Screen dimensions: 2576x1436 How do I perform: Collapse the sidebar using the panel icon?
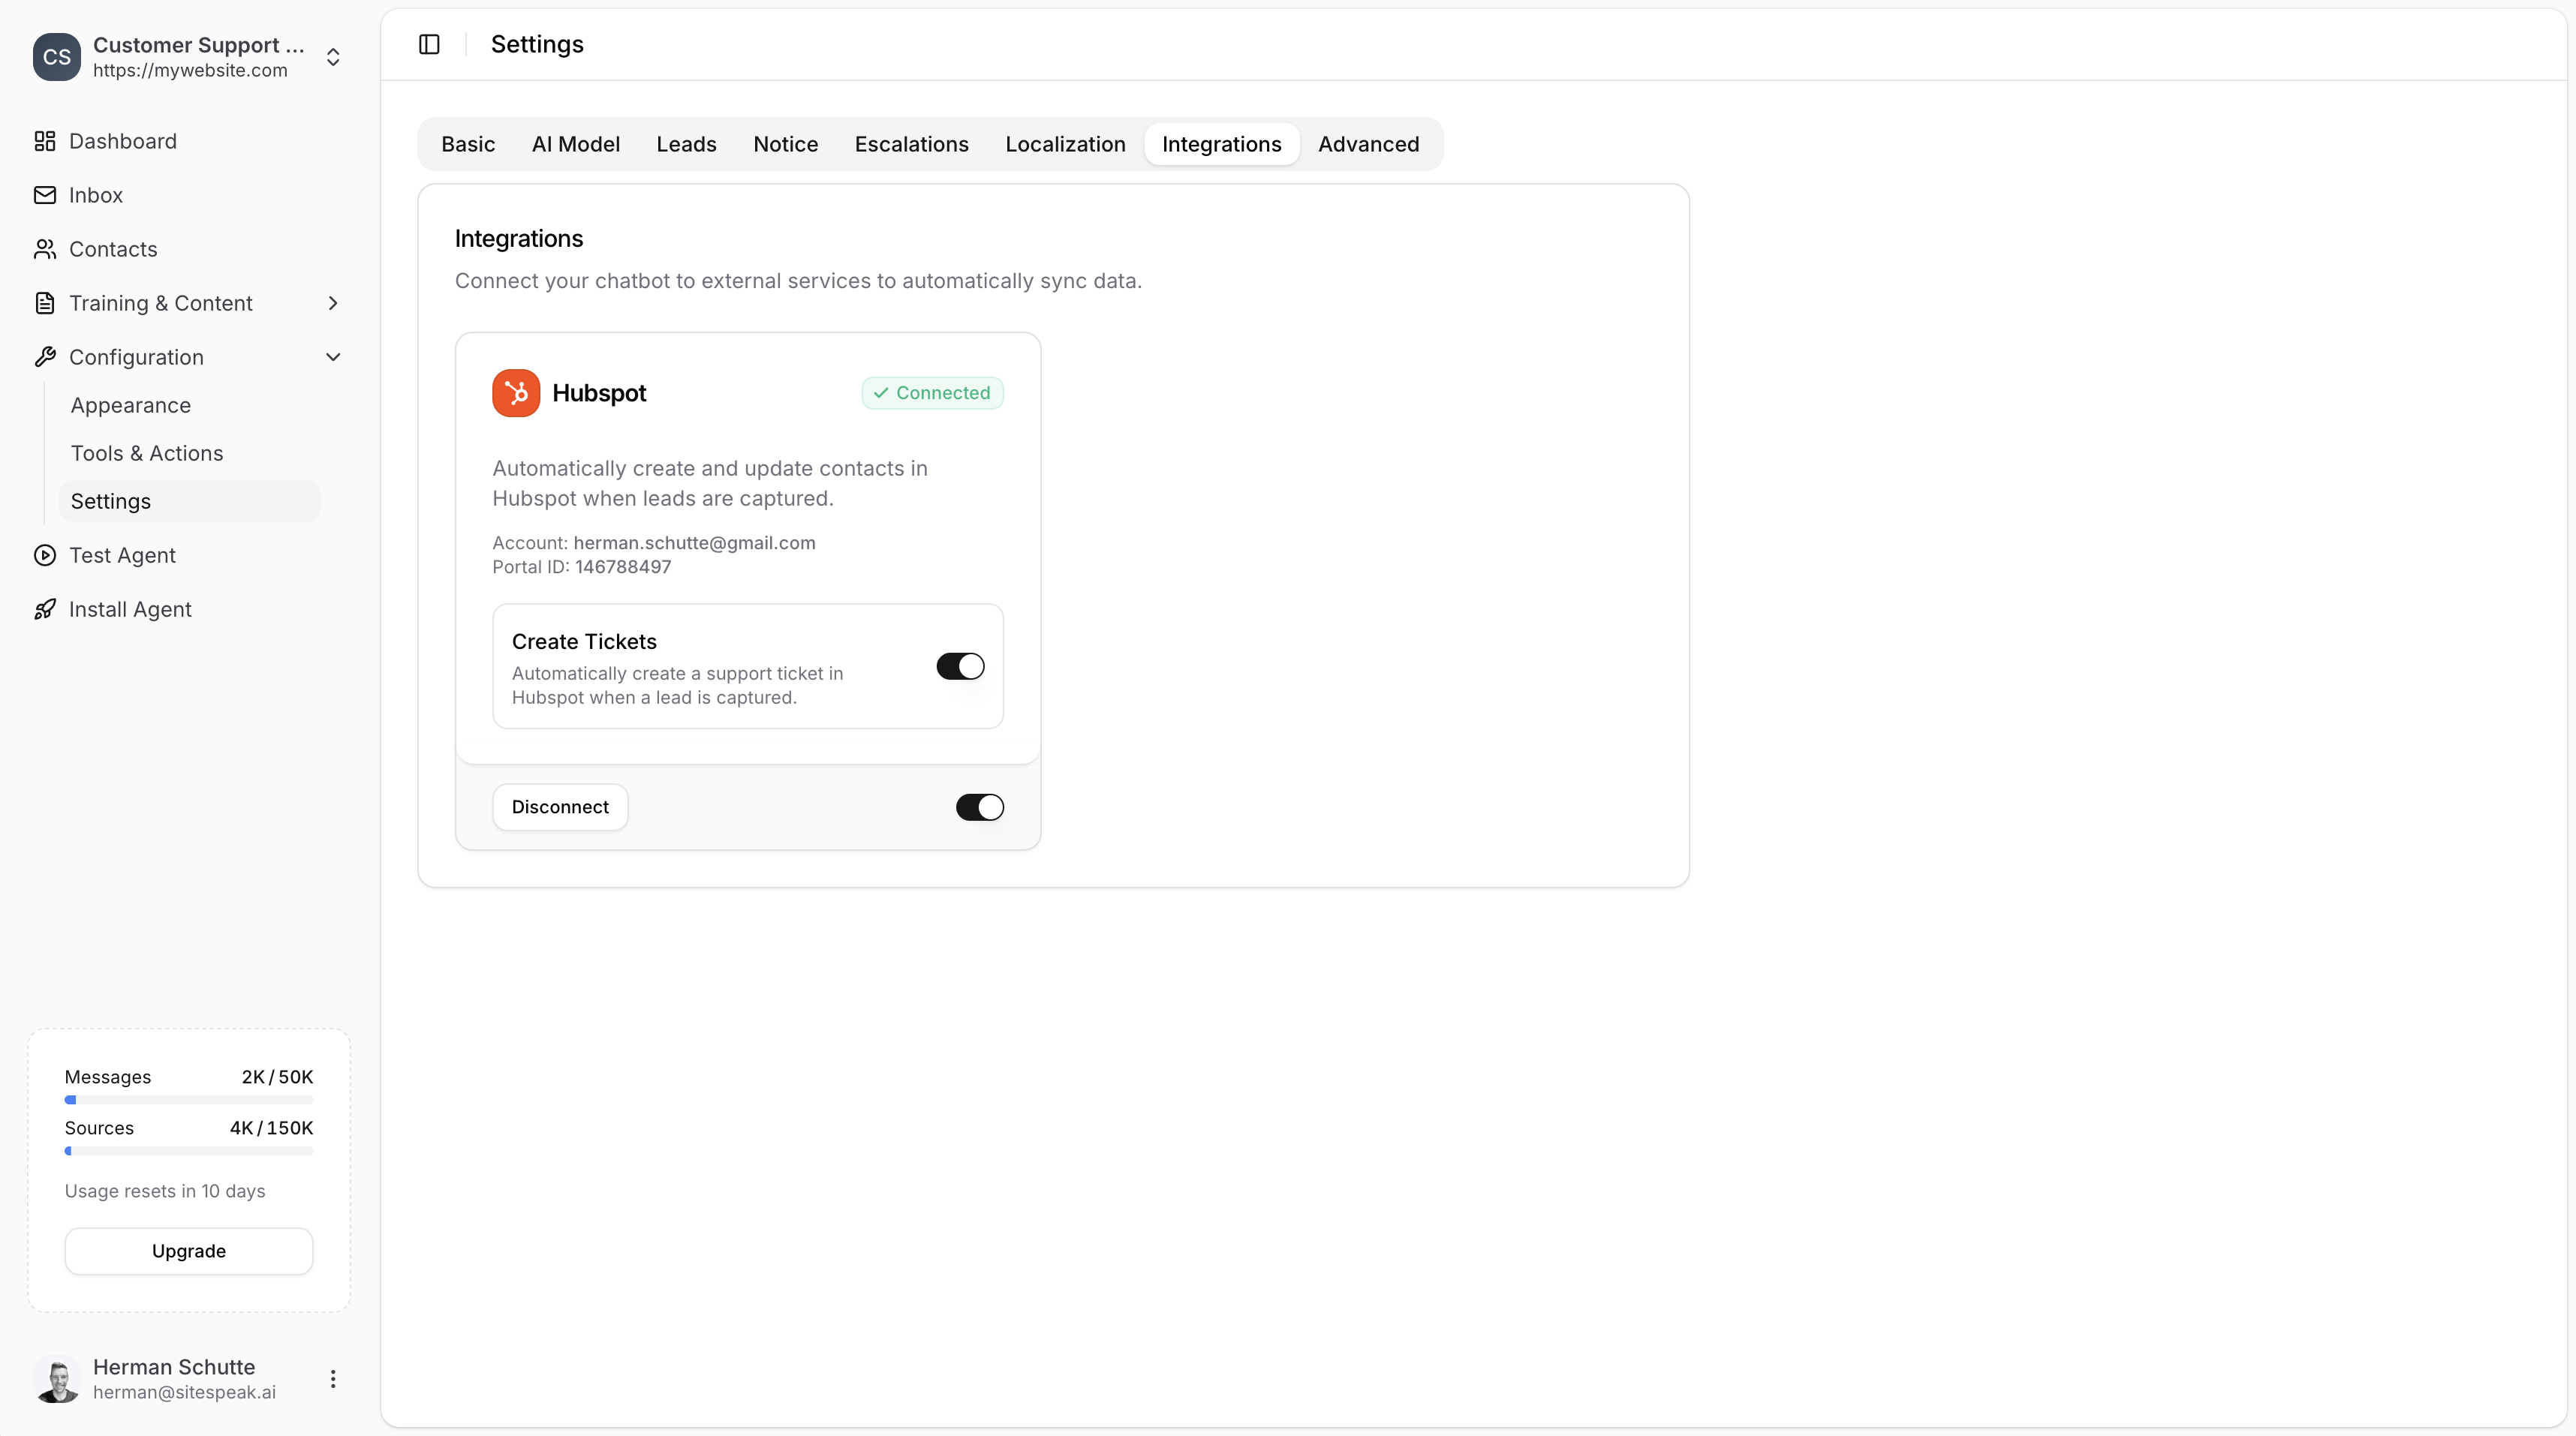point(429,43)
